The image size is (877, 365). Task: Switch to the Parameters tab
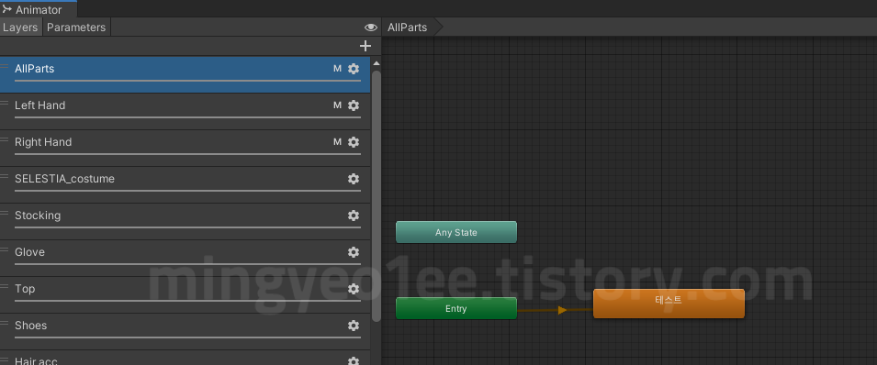pos(76,28)
